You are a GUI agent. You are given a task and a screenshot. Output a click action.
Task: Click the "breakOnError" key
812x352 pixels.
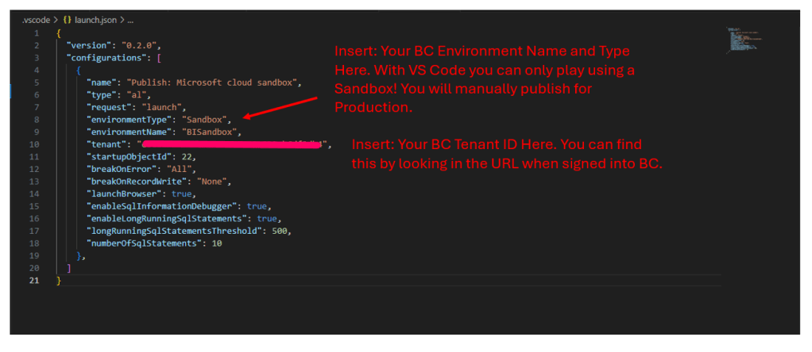122,170
